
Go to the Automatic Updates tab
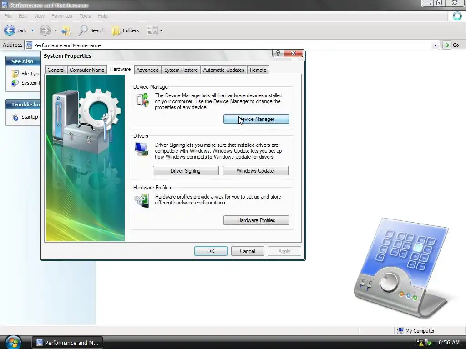[x=224, y=70]
